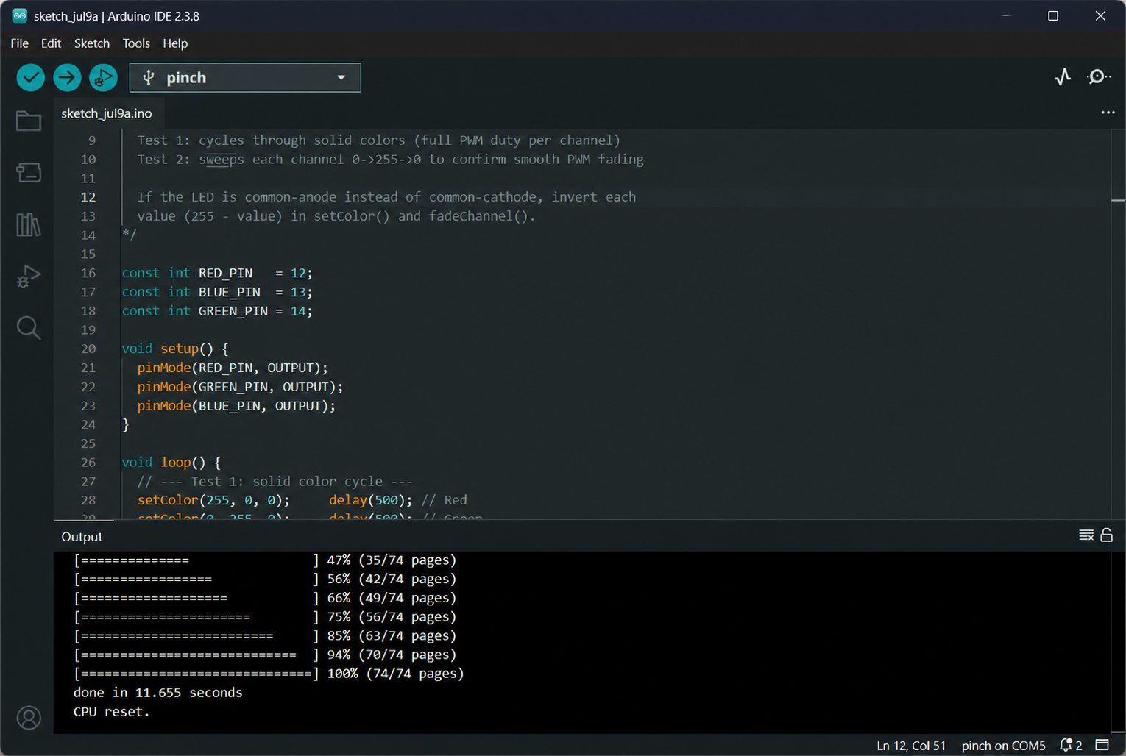Click the BLUE_PIN = 13 declaration
Viewport: 1126px width, 756px height.
[217, 292]
